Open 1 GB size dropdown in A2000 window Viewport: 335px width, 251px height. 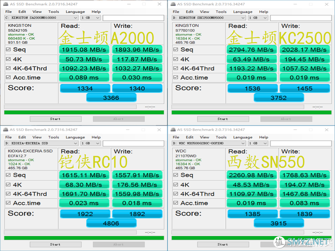tap(90, 18)
